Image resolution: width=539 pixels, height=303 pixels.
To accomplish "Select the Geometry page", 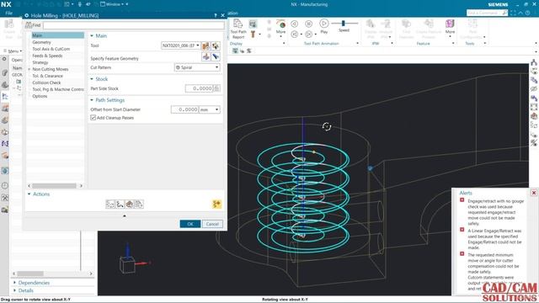I will point(41,42).
